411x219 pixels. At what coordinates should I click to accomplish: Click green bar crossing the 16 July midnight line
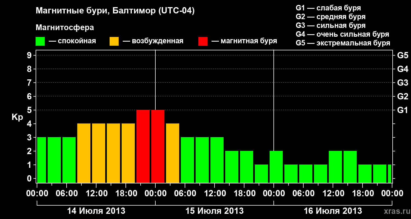pos(276,167)
